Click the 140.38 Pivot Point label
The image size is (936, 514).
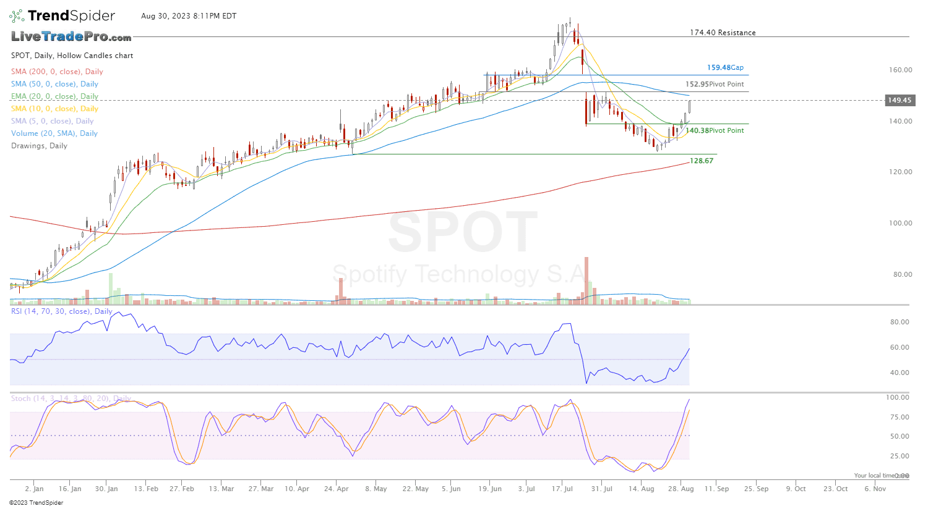715,130
